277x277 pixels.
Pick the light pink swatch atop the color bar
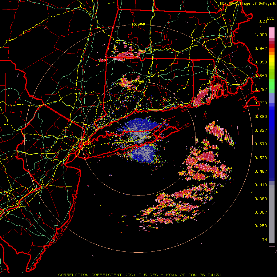point(272,33)
